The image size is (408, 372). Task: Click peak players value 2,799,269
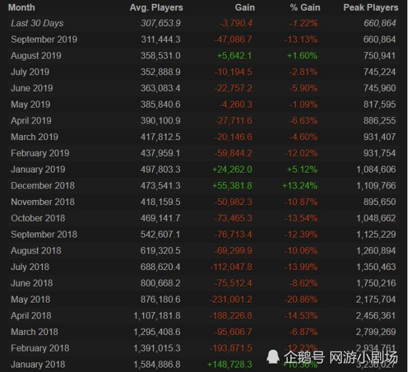click(376, 332)
